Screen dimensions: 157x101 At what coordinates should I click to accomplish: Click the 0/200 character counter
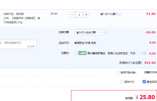31,46
